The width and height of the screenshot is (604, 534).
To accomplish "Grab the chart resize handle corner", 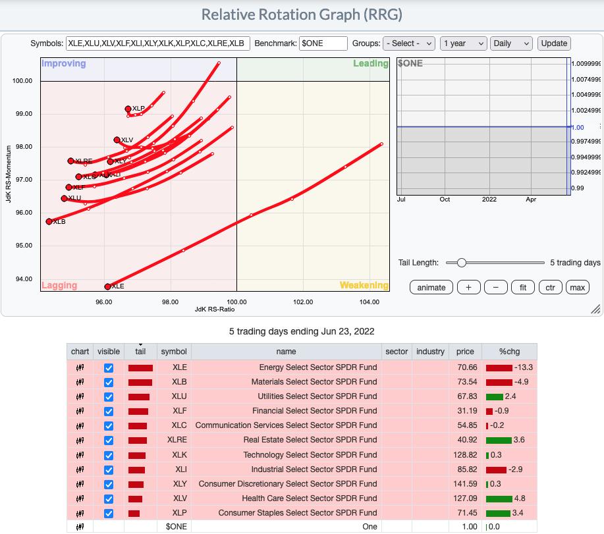I will (595, 309).
